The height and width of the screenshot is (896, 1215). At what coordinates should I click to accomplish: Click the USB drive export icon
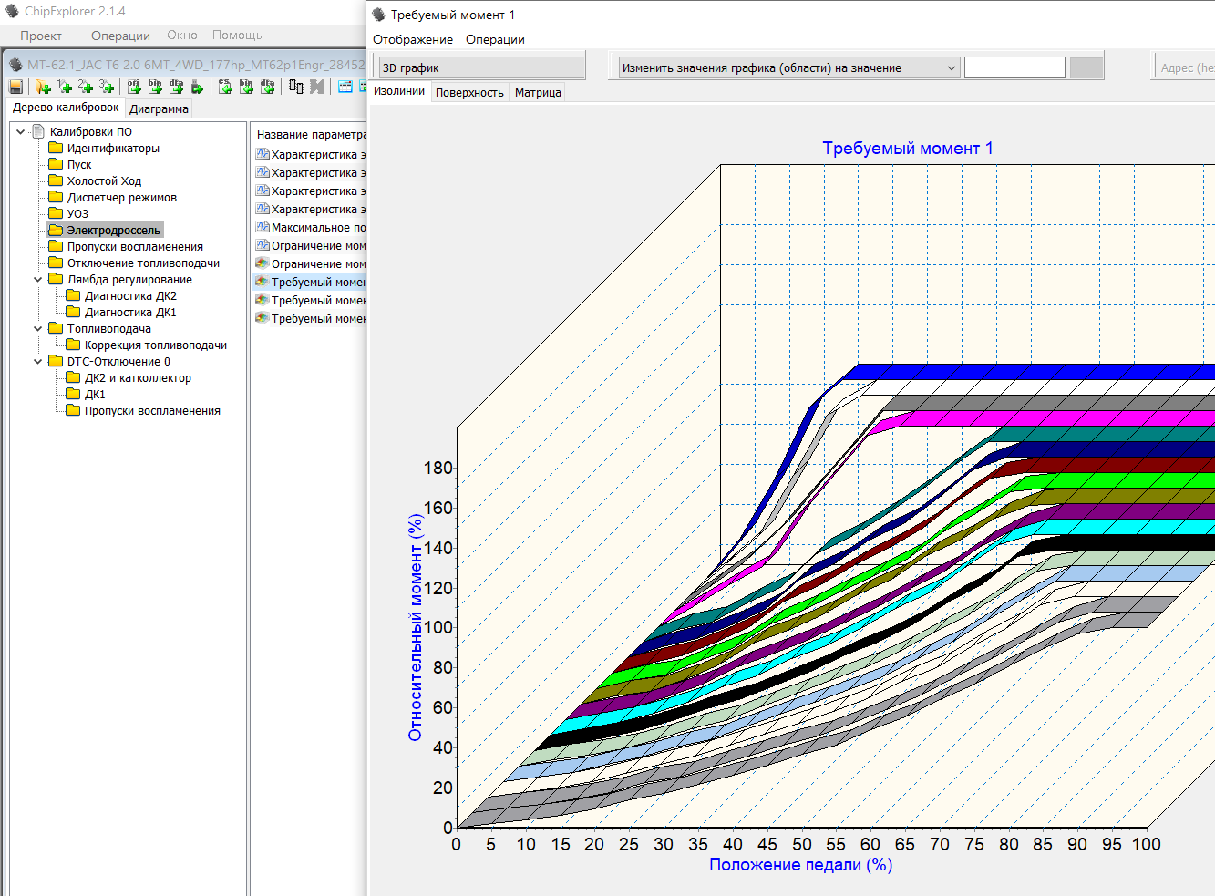(197, 87)
